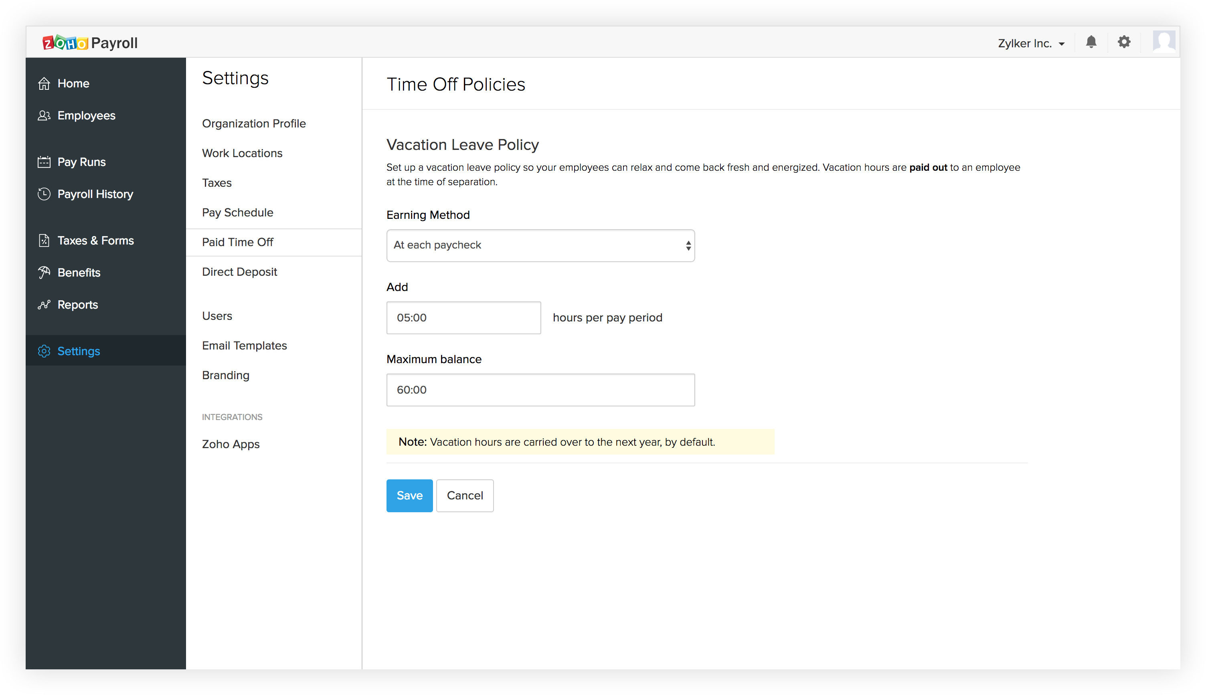Open the user profile avatar
The height and width of the screenshot is (695, 1206).
[x=1164, y=42]
